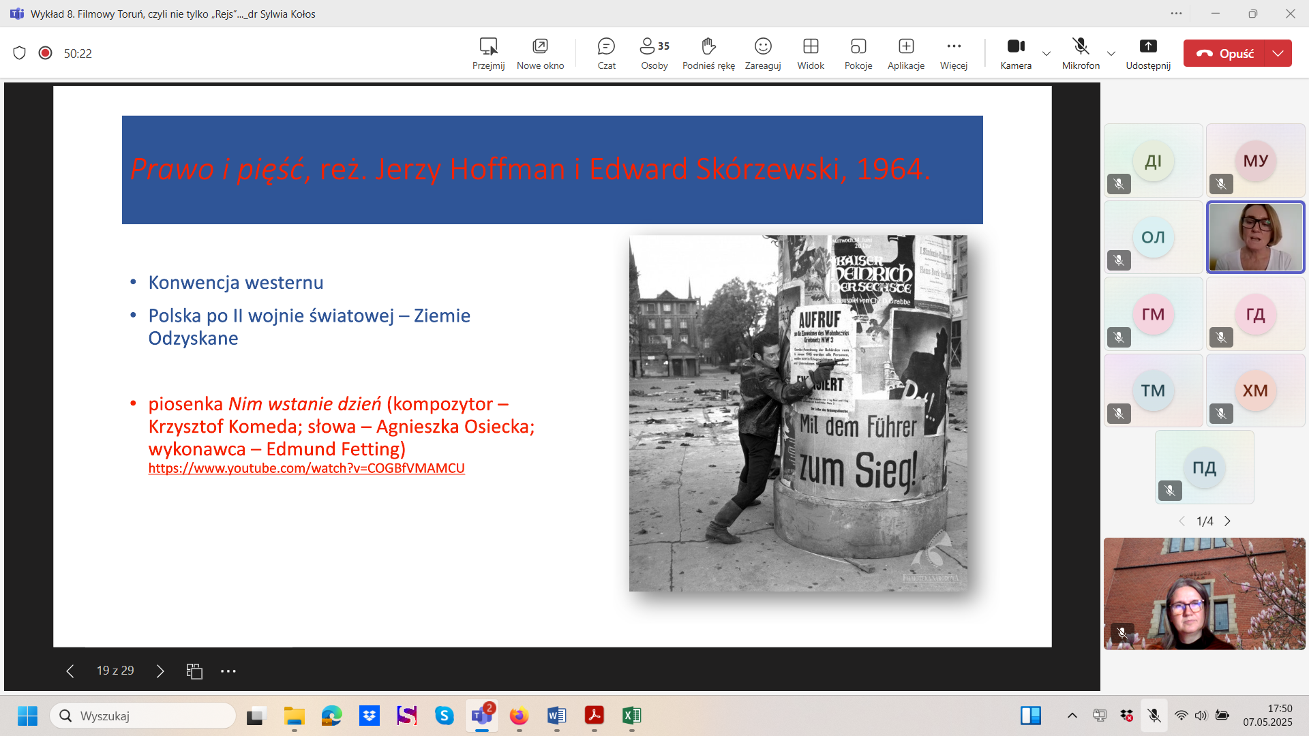Expand the microphone options arrow
Image resolution: width=1309 pixels, height=736 pixels.
1111,53
